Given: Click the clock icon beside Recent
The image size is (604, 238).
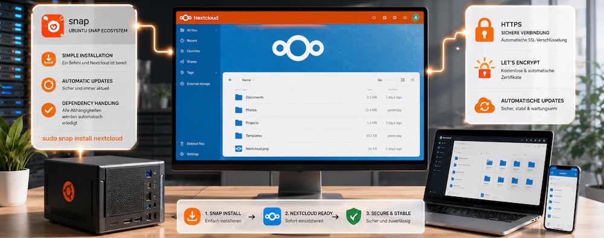Looking at the screenshot, I should (x=182, y=40).
